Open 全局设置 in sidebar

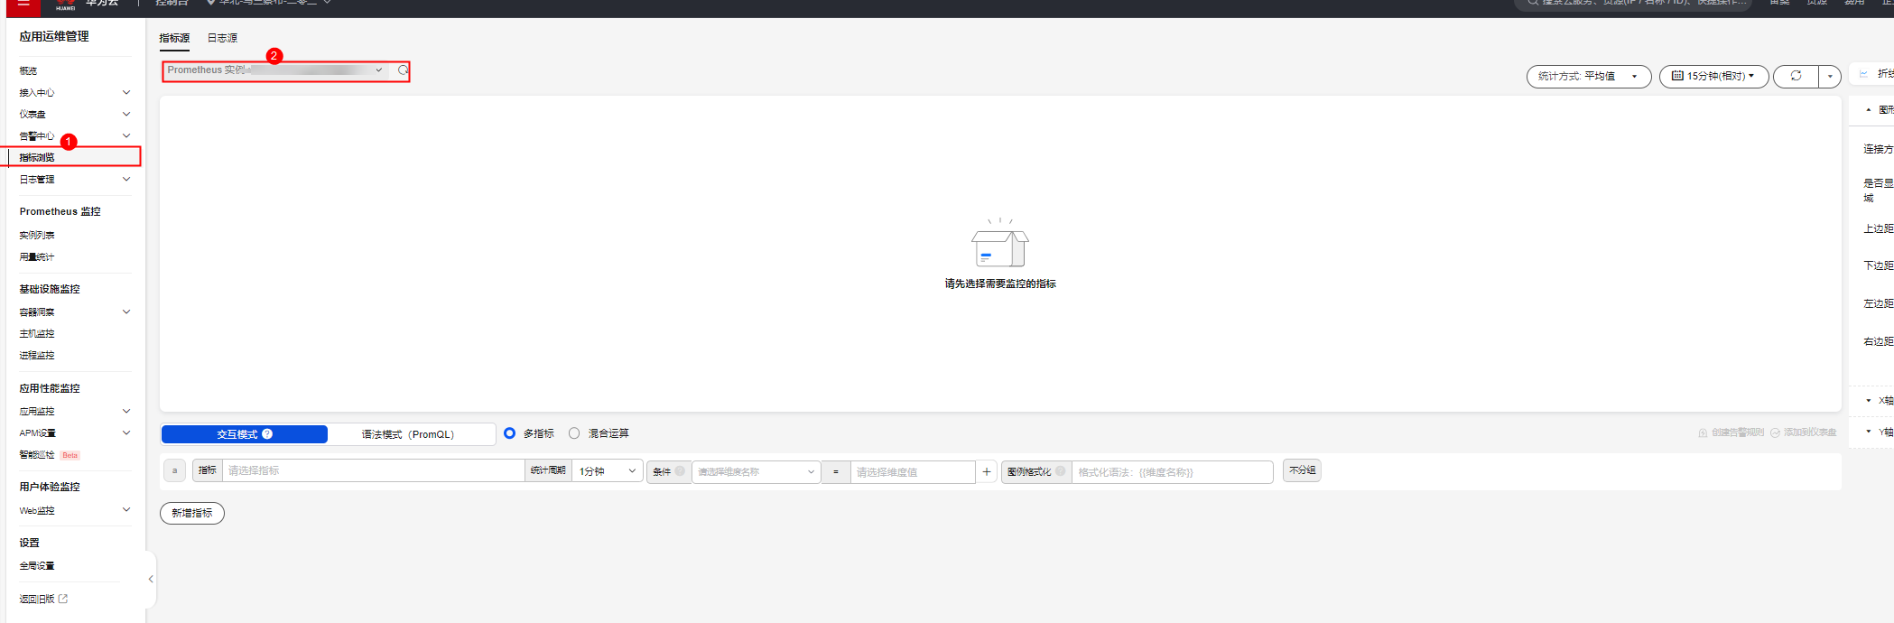coord(37,565)
